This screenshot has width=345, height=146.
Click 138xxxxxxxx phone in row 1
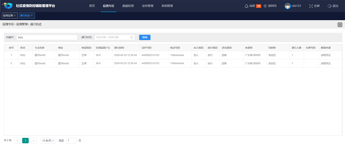click(x=177, y=55)
